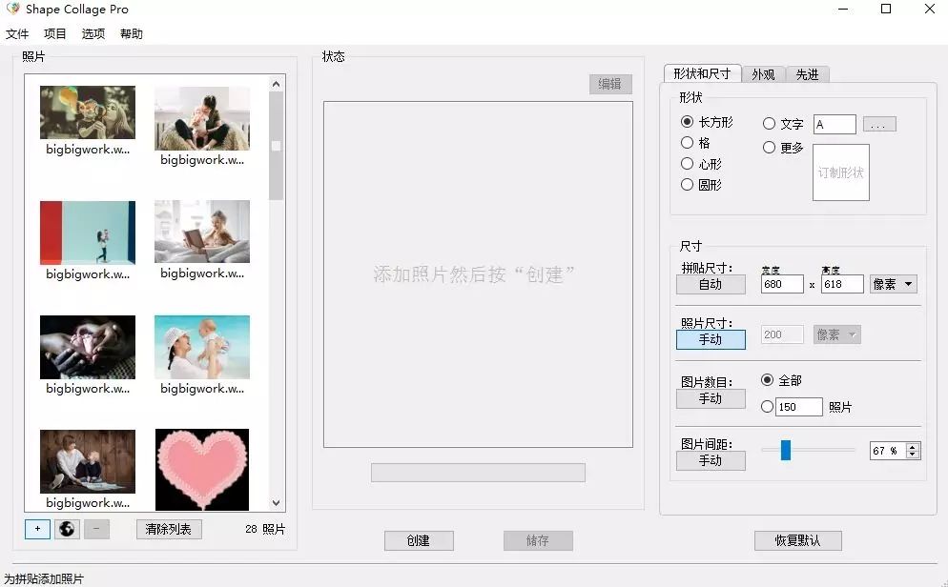Click the 为拼贴添加照片 status bar text
The image size is (948, 587).
[44, 578]
